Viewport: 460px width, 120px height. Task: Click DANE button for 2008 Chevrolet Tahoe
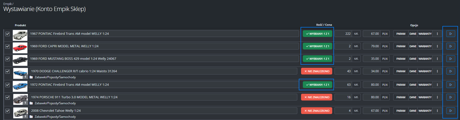pyautogui.click(x=413, y=111)
